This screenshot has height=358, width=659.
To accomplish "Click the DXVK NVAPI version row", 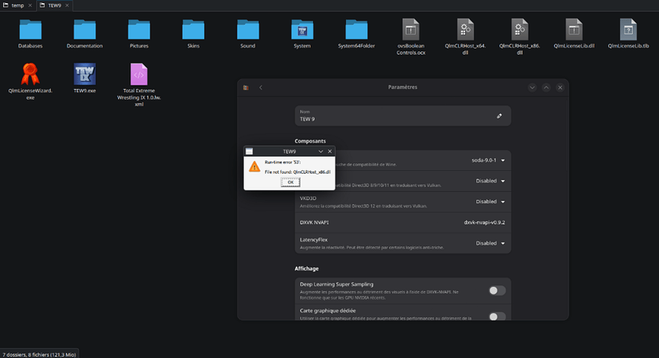I will click(x=403, y=222).
